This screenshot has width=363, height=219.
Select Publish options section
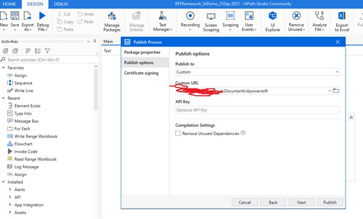tap(145, 63)
